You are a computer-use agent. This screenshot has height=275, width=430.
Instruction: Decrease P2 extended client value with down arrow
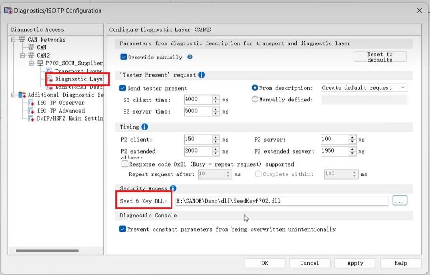tap(216, 153)
